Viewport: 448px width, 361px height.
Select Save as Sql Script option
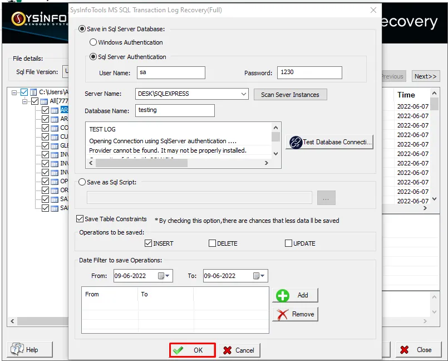(x=83, y=182)
